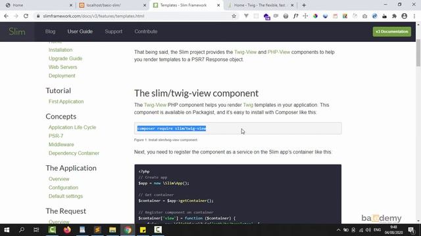The width and height of the screenshot is (421, 236).
Task: Open the Extensions puzzle piece icon
Action: (395, 16)
